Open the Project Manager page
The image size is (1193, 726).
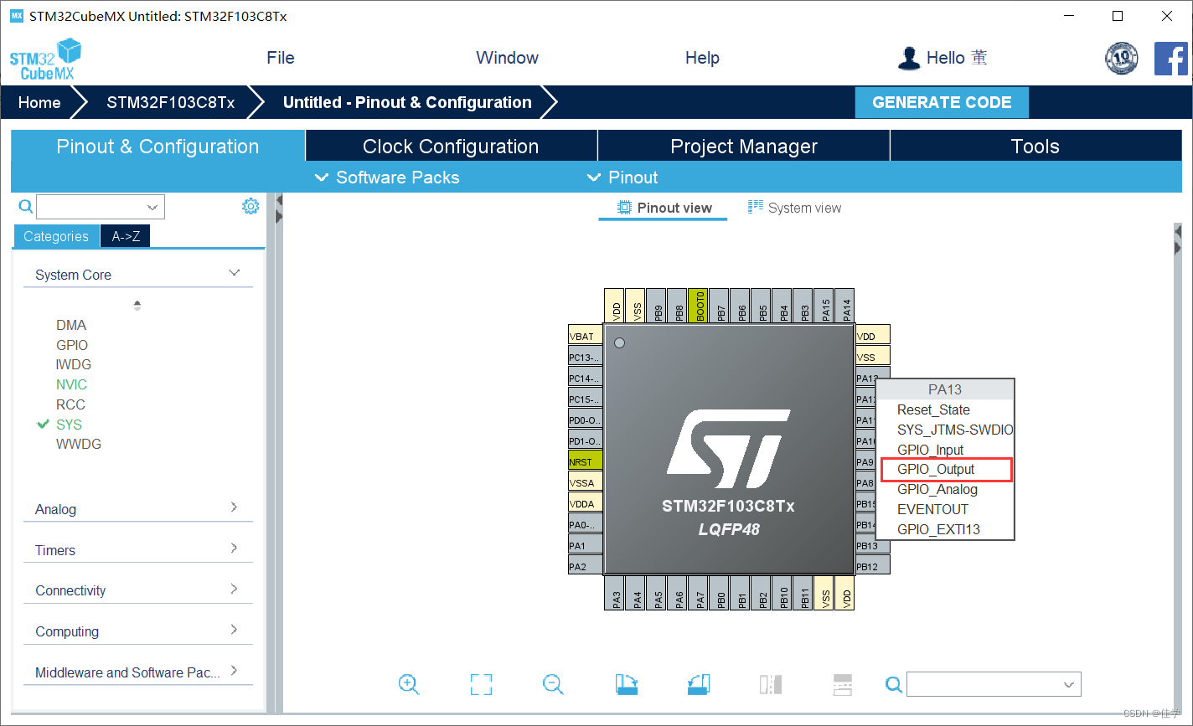pyautogui.click(x=742, y=146)
